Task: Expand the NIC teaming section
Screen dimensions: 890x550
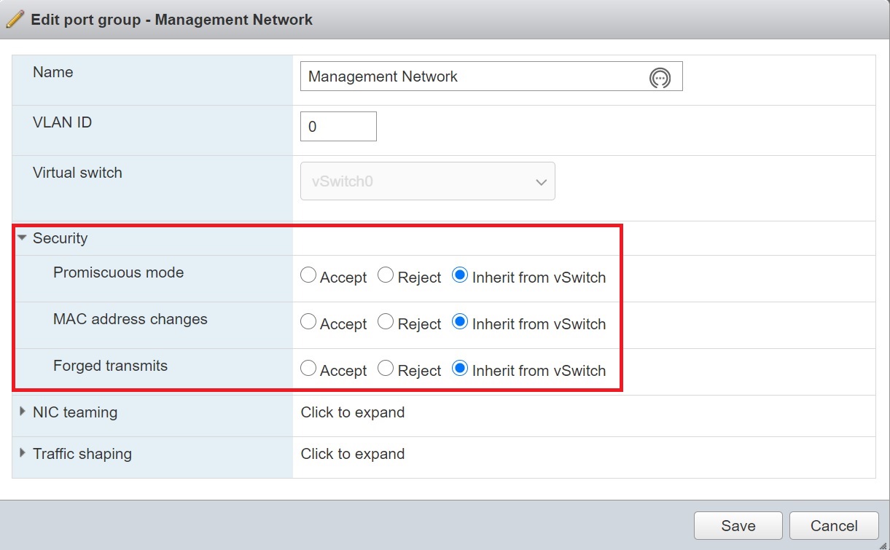Action: click(23, 412)
